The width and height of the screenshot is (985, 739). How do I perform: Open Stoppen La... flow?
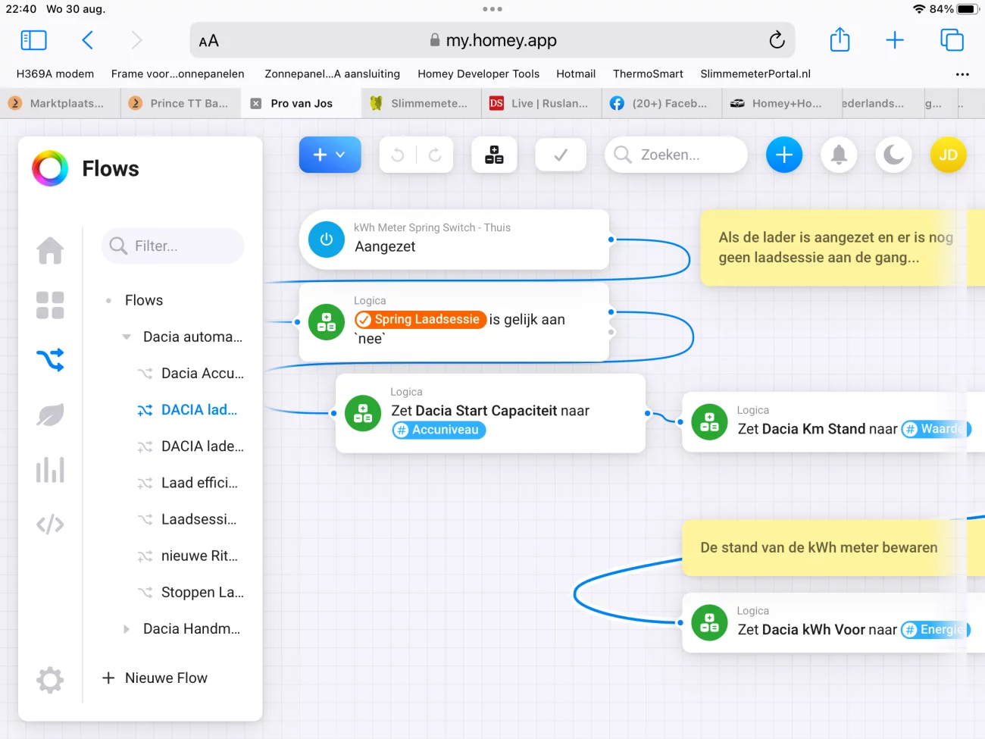click(191, 592)
